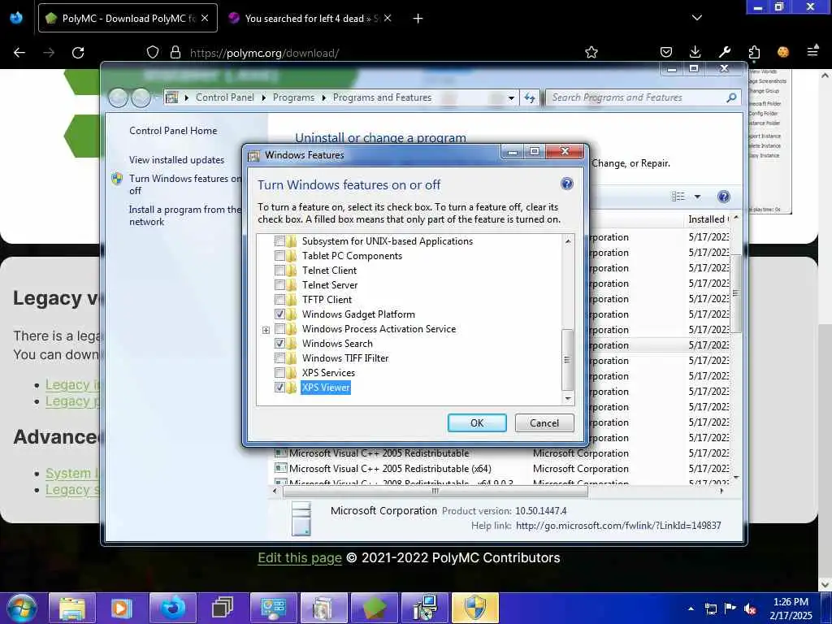Screen dimensions: 832x624
Task: Cancel the Windows Features dialog
Action: [544, 422]
